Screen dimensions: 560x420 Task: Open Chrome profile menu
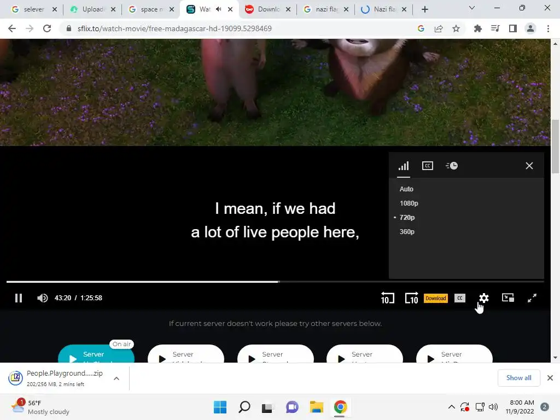tap(530, 28)
